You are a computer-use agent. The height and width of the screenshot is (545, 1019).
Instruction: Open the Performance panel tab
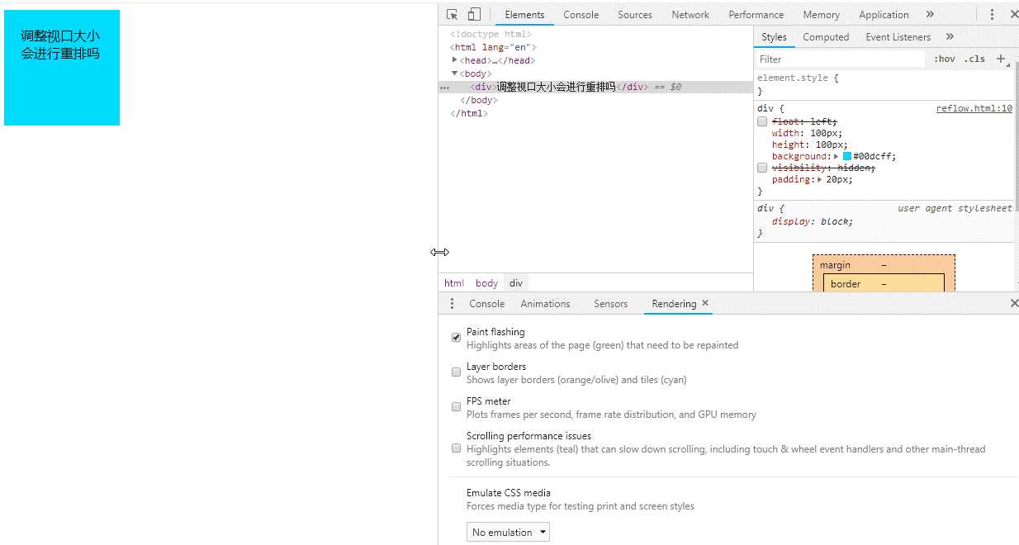(756, 15)
